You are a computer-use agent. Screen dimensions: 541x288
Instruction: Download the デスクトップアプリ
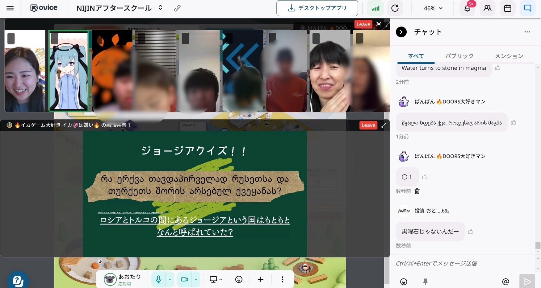pos(317,8)
